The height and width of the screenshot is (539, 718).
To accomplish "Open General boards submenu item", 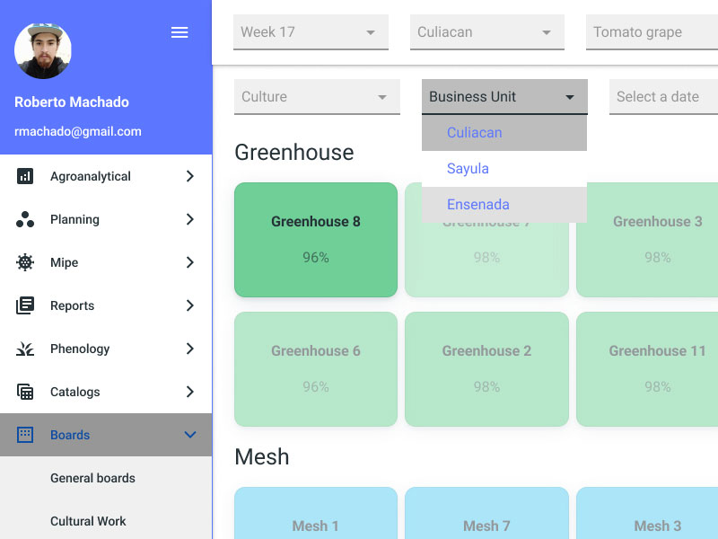I will point(92,478).
